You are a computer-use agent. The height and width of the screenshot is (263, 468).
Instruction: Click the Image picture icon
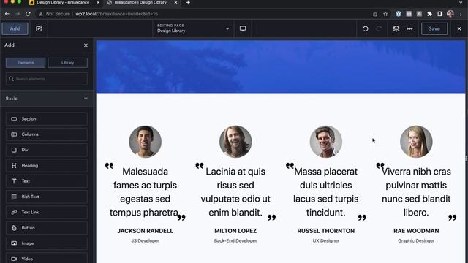(14, 243)
